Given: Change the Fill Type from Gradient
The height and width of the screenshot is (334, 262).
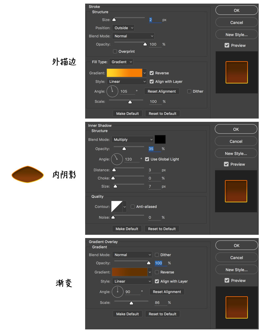Looking at the screenshot, I should point(121,62).
